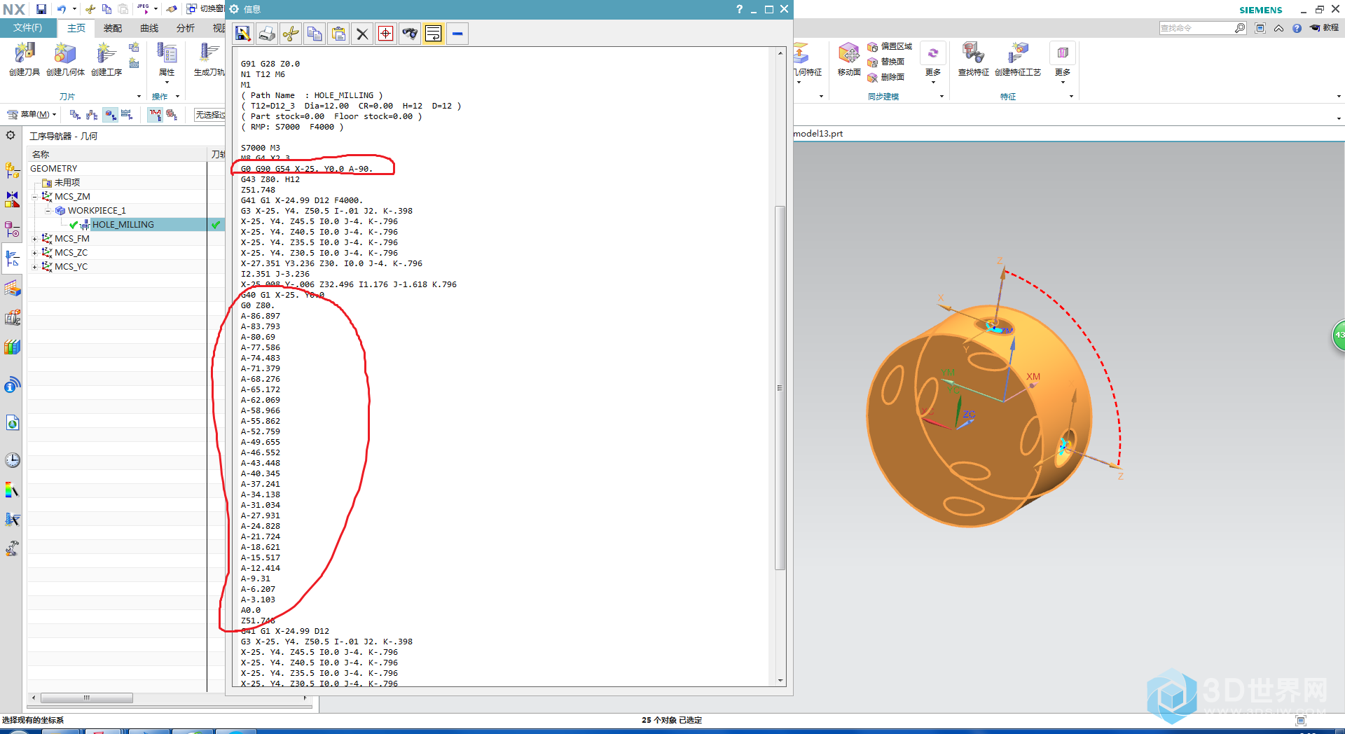The image size is (1345, 734).
Task: Open the 文件(F) menu
Action: click(27, 28)
